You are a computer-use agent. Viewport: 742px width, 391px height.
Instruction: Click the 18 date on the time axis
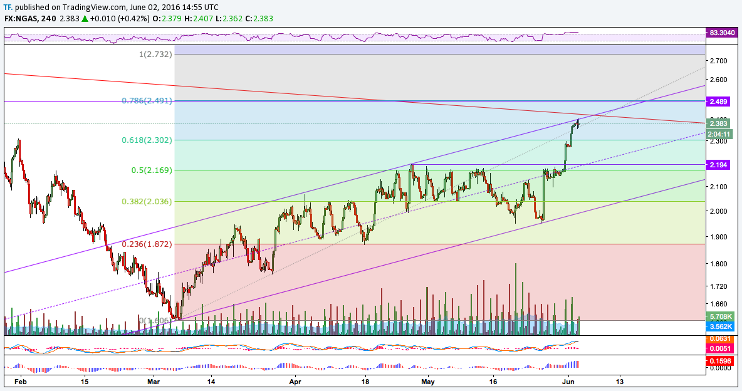[x=365, y=381]
